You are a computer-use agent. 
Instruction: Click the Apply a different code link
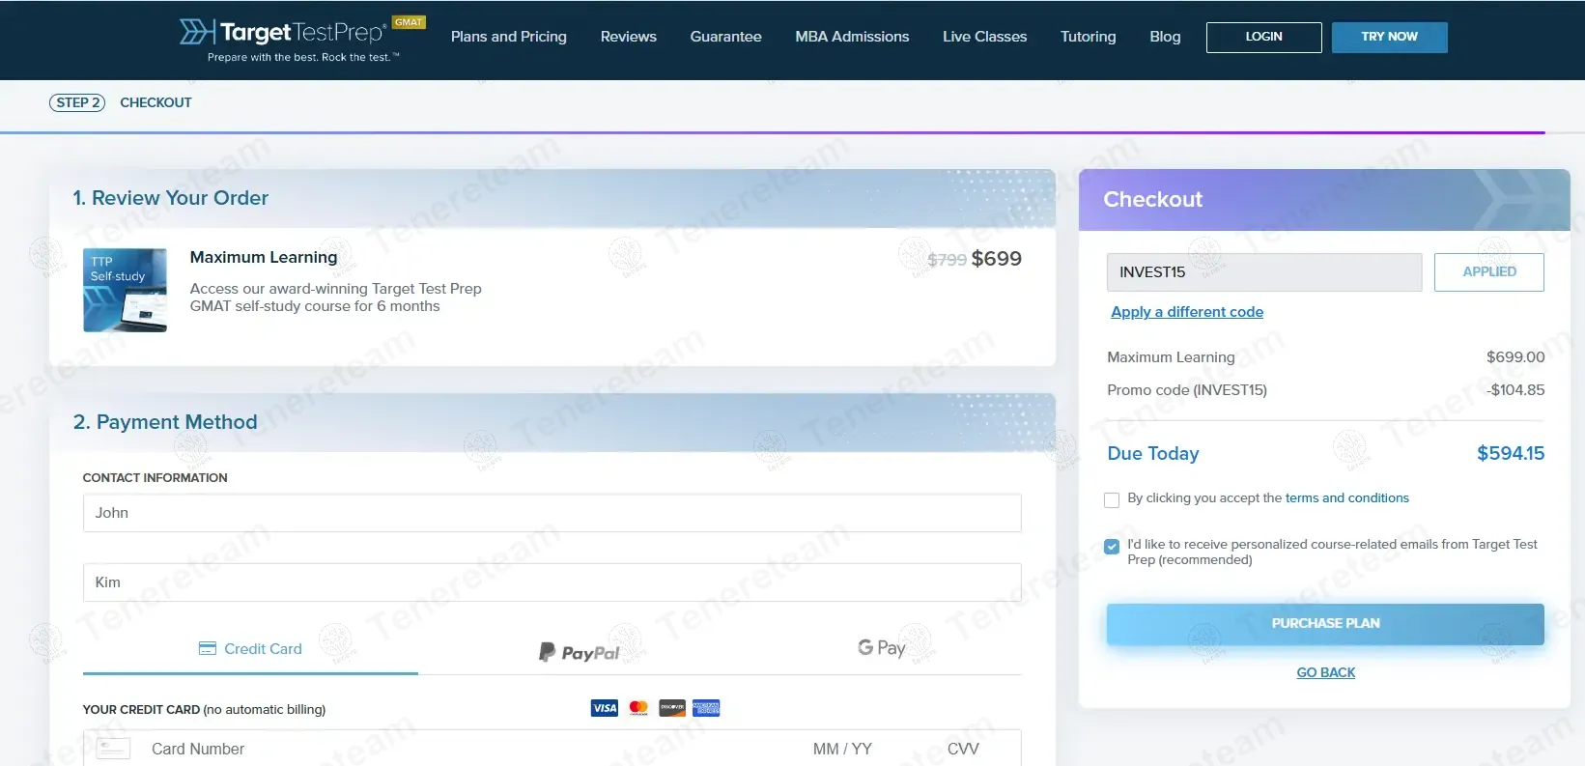coord(1187,312)
